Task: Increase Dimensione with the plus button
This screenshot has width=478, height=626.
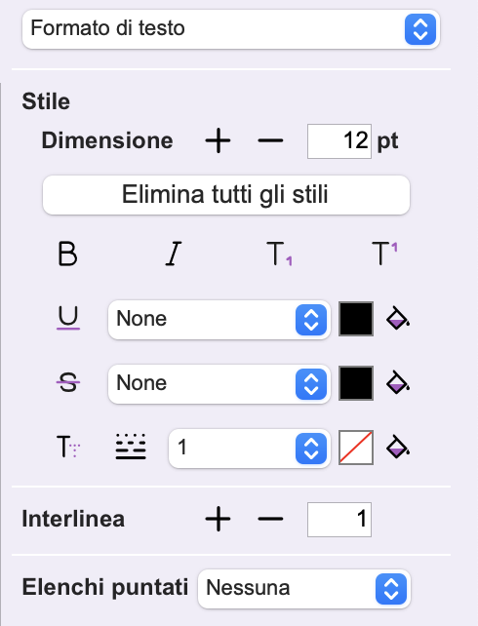Action: [218, 140]
